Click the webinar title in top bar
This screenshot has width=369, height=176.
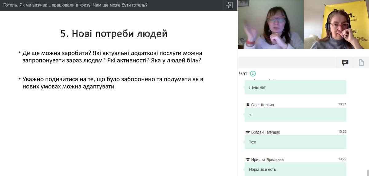pyautogui.click(x=76, y=5)
